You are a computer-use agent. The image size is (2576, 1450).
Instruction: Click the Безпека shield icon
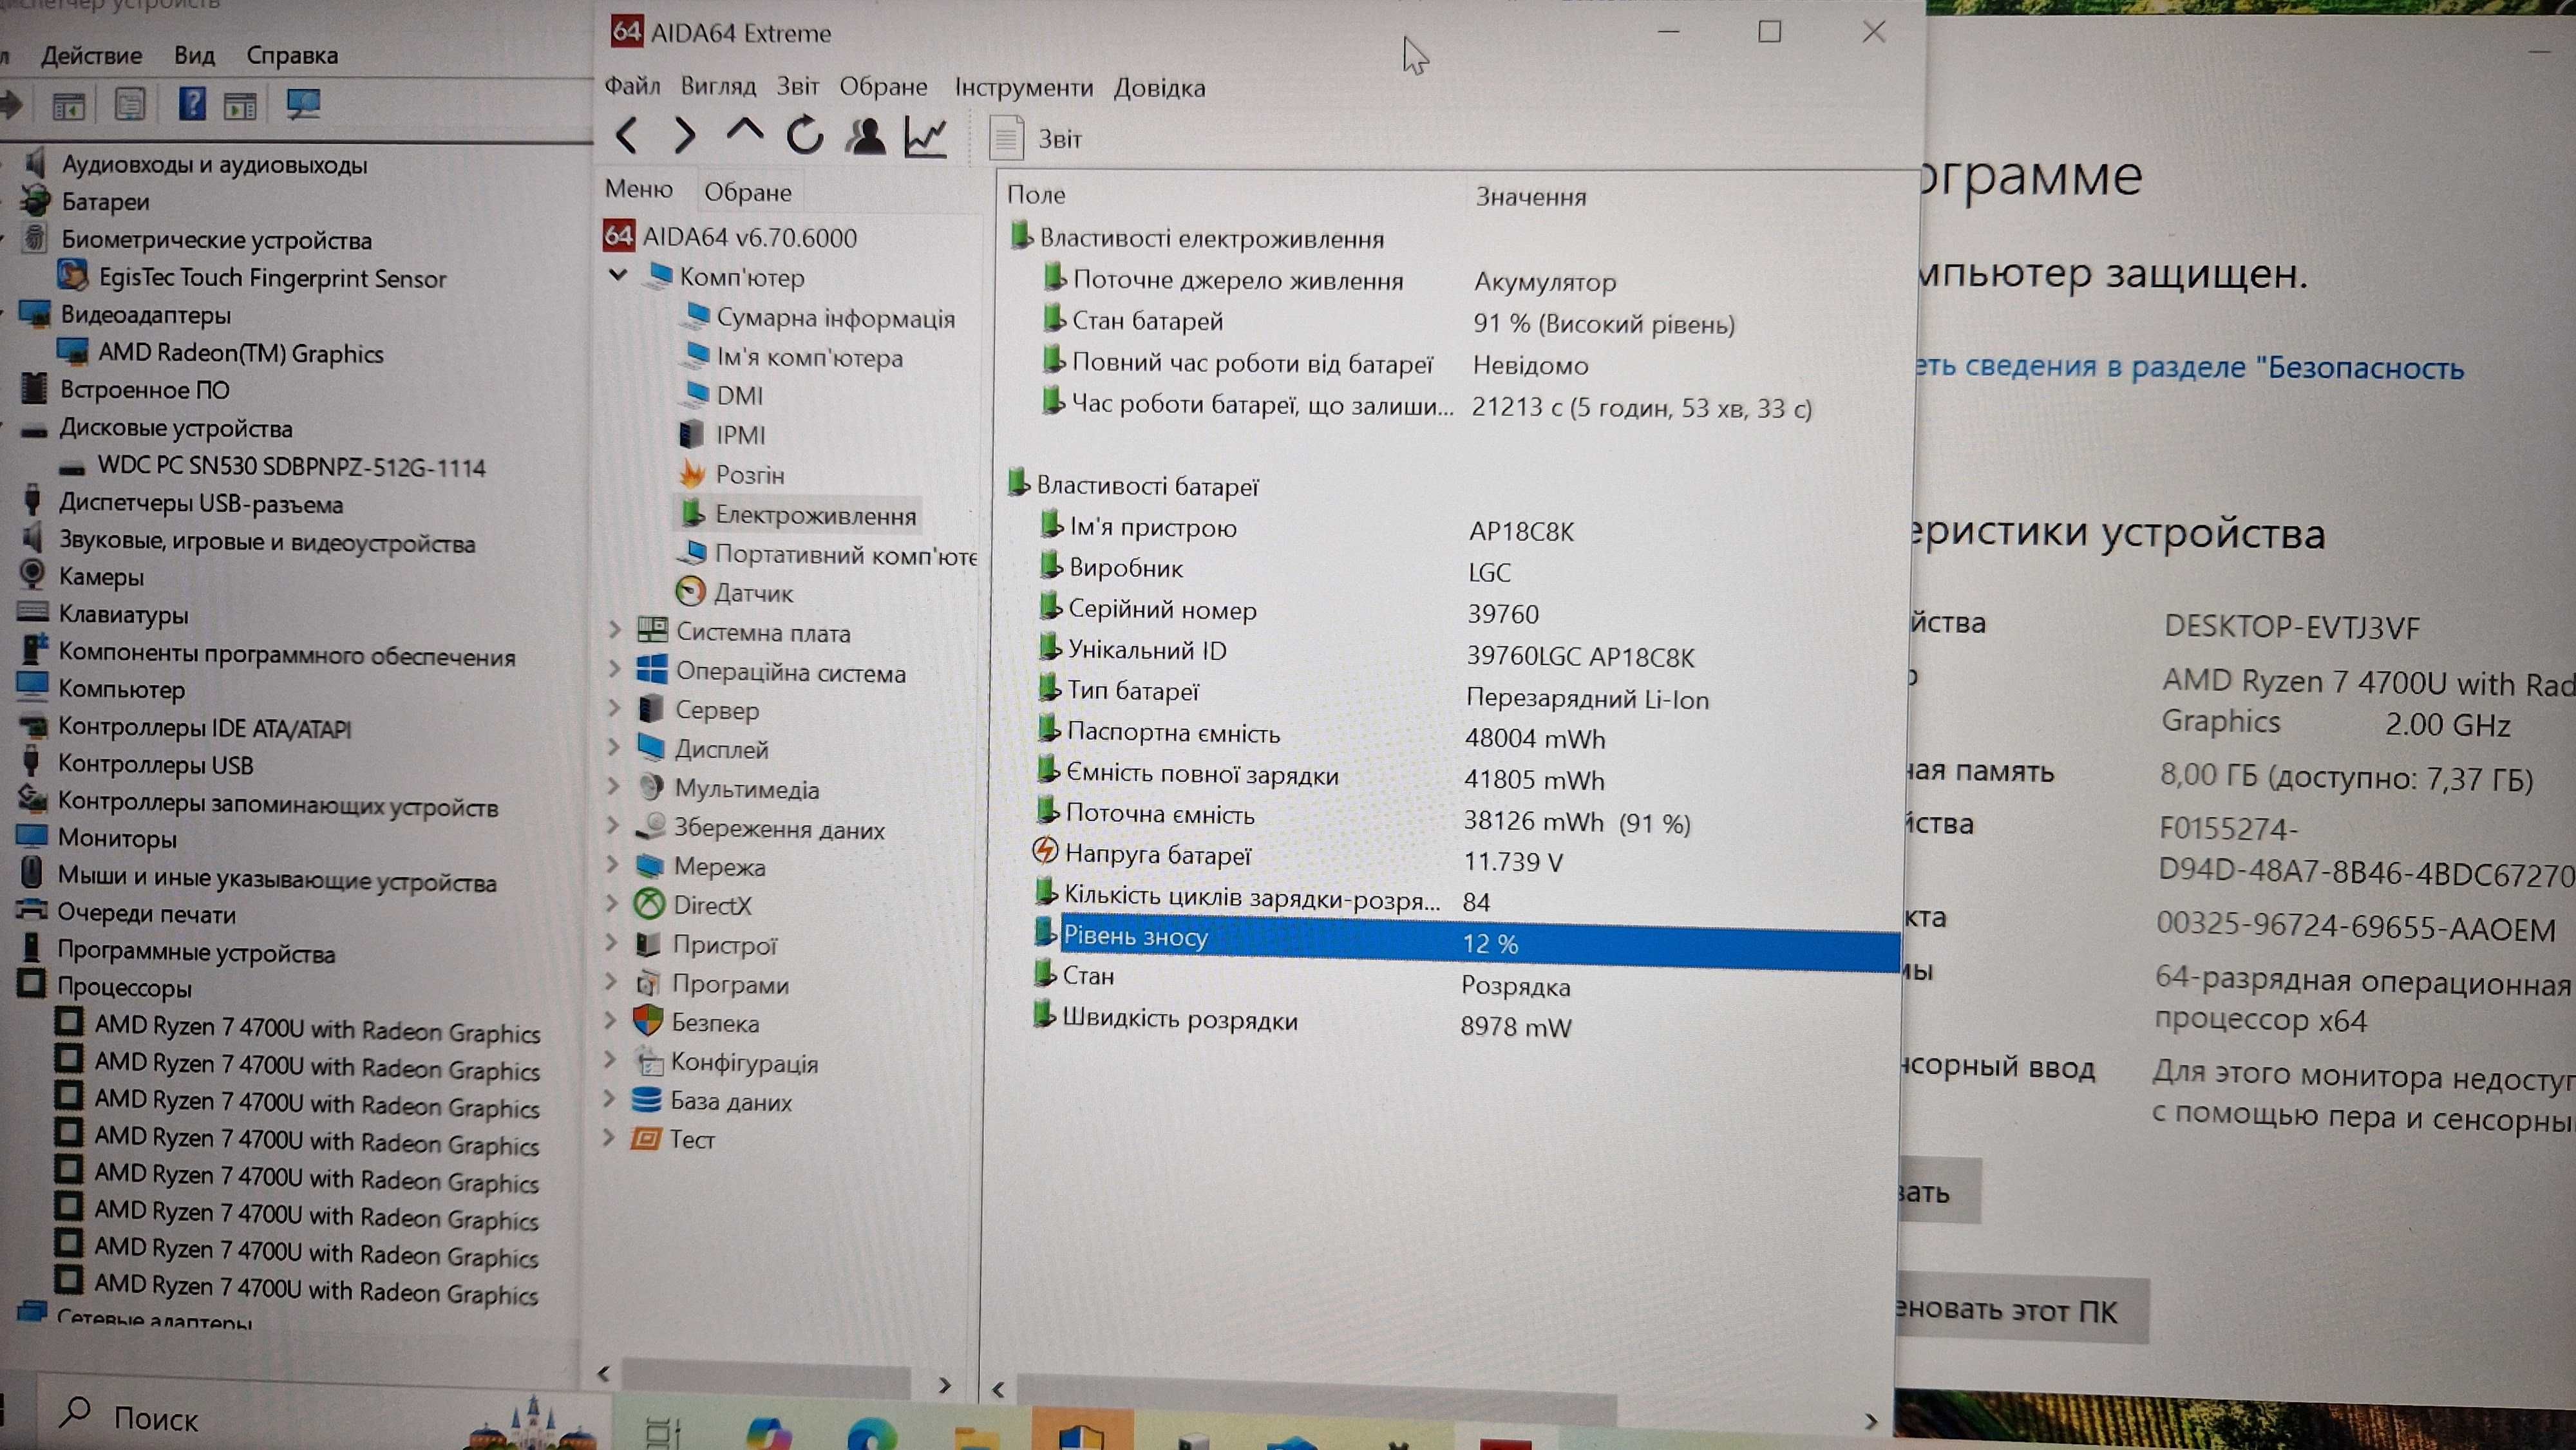coord(648,1021)
